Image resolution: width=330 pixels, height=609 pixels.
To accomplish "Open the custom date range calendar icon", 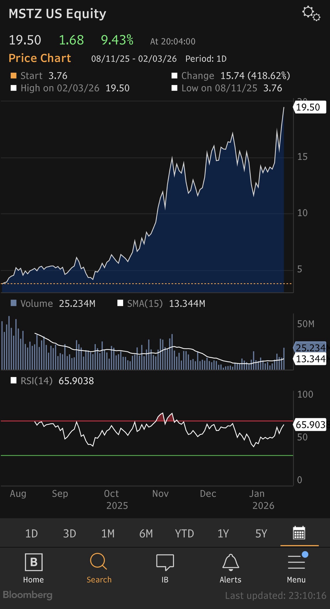I will tap(299, 533).
